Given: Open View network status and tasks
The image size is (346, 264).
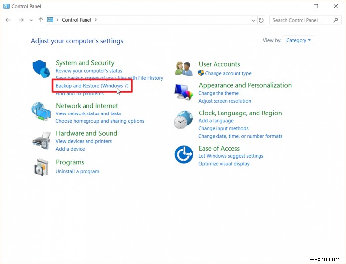Looking at the screenshot, I should (88, 113).
